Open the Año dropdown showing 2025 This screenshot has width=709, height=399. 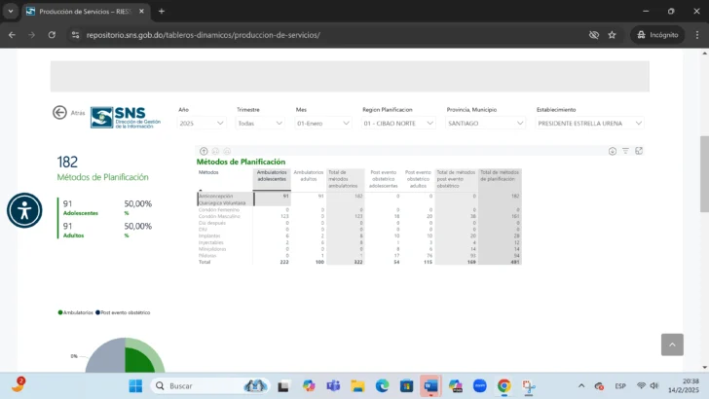pyautogui.click(x=202, y=124)
